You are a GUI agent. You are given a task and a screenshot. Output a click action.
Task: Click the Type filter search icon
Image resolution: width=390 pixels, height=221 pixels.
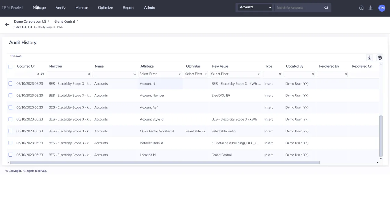point(280,74)
